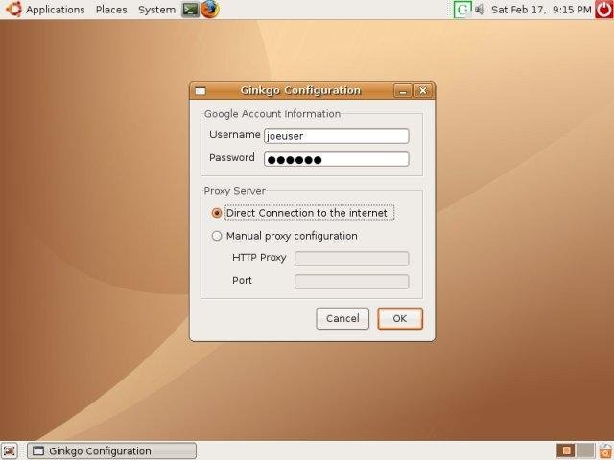Close the Ginkgo Configuration dialog
This screenshot has height=460, width=614.
423,91
